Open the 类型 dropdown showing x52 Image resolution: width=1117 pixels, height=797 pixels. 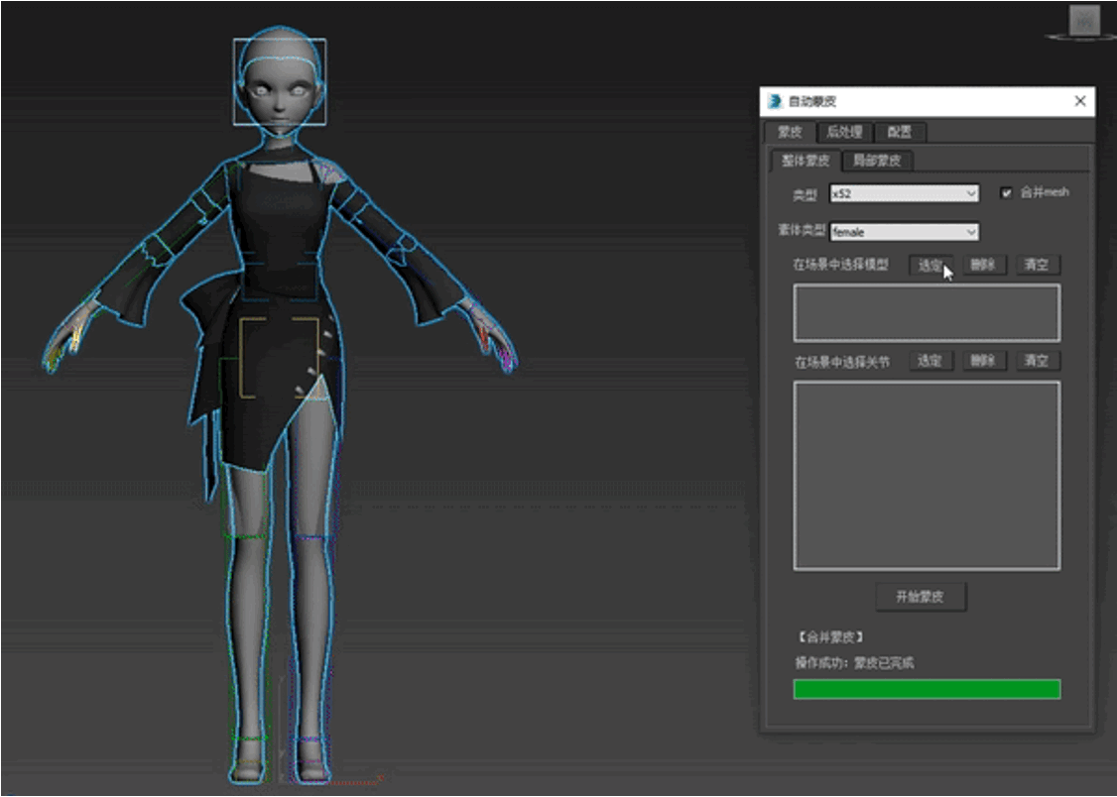904,193
